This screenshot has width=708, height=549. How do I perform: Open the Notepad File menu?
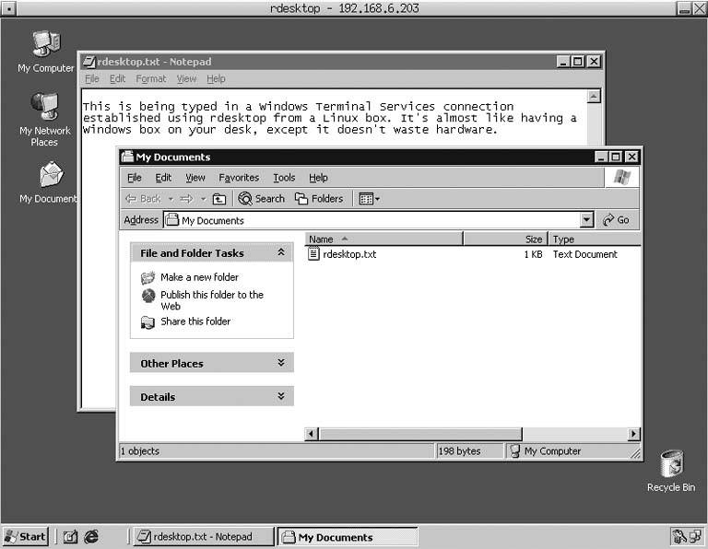(x=92, y=78)
